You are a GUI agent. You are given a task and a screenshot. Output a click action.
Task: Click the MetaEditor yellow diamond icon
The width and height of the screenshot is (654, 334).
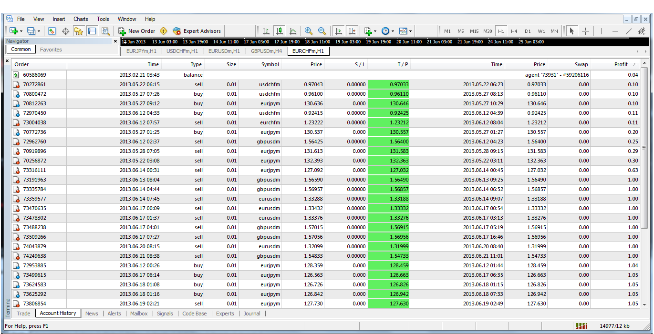click(x=164, y=31)
